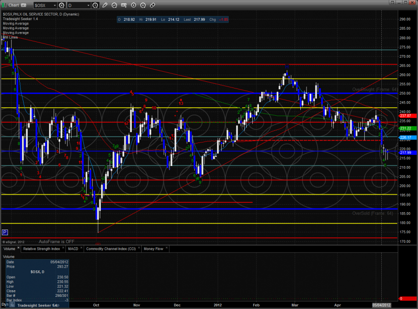Click the interval clock icon
418x309 pixels.
point(96,5)
